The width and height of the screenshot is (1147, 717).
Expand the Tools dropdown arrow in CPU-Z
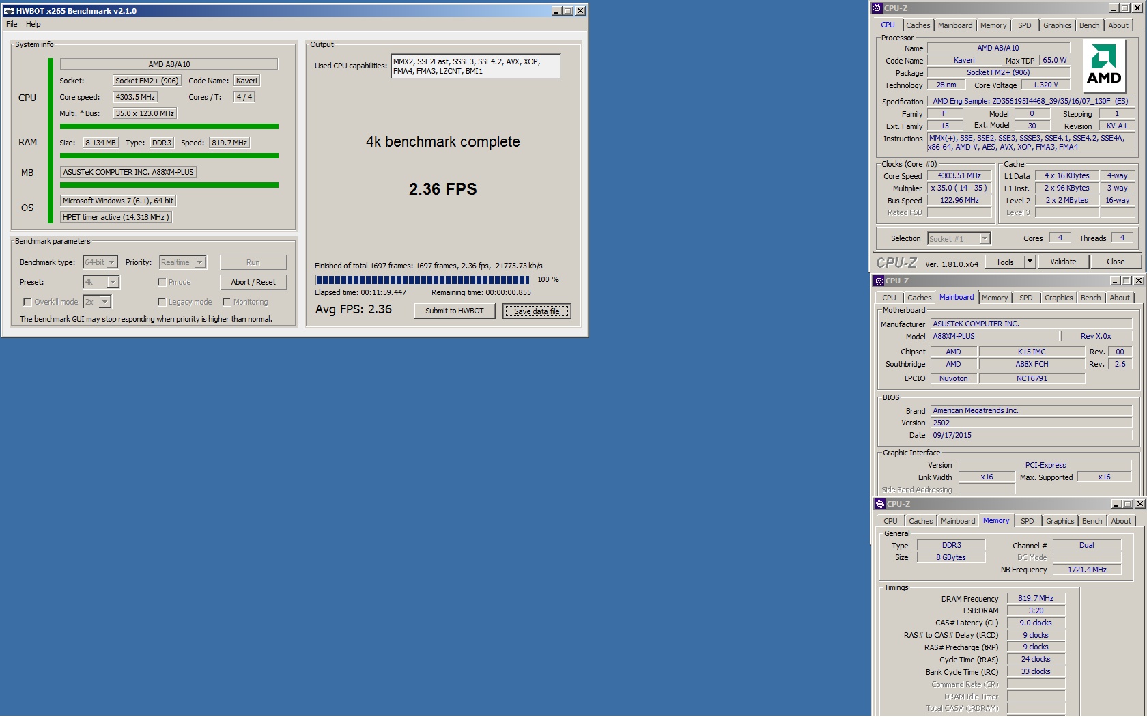click(x=1030, y=262)
